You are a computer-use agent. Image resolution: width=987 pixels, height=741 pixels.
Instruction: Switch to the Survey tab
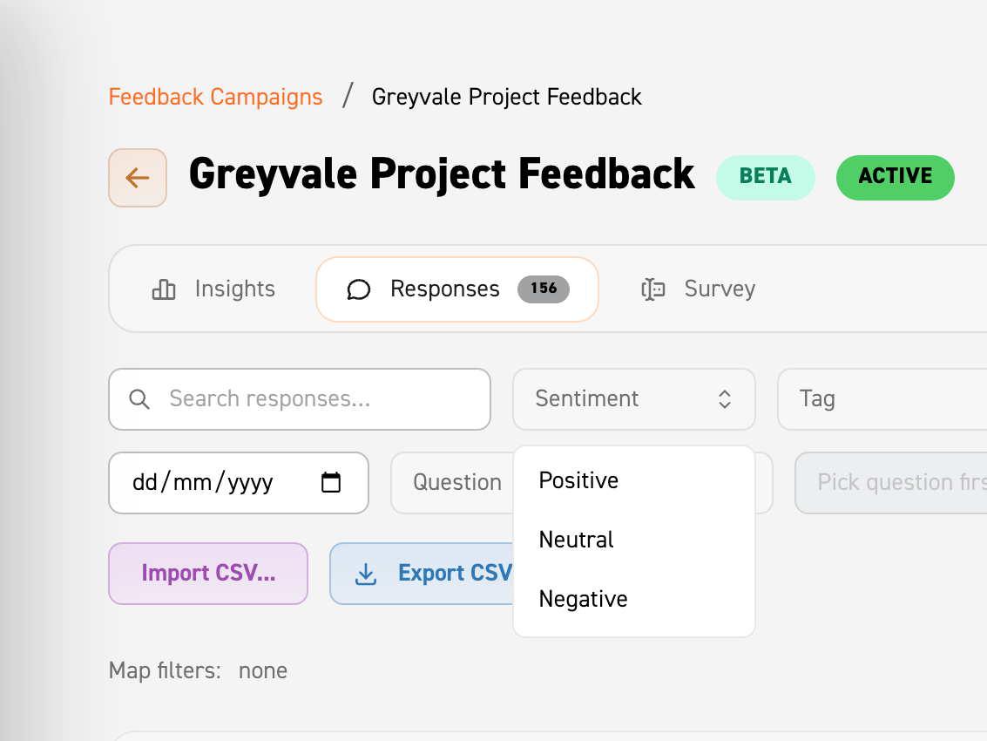click(698, 289)
